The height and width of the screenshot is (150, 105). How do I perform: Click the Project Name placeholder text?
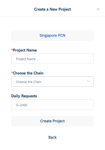coord(26,59)
